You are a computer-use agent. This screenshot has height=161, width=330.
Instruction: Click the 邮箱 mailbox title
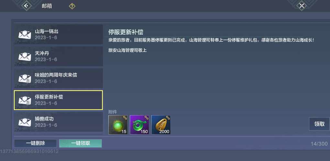(47, 6)
